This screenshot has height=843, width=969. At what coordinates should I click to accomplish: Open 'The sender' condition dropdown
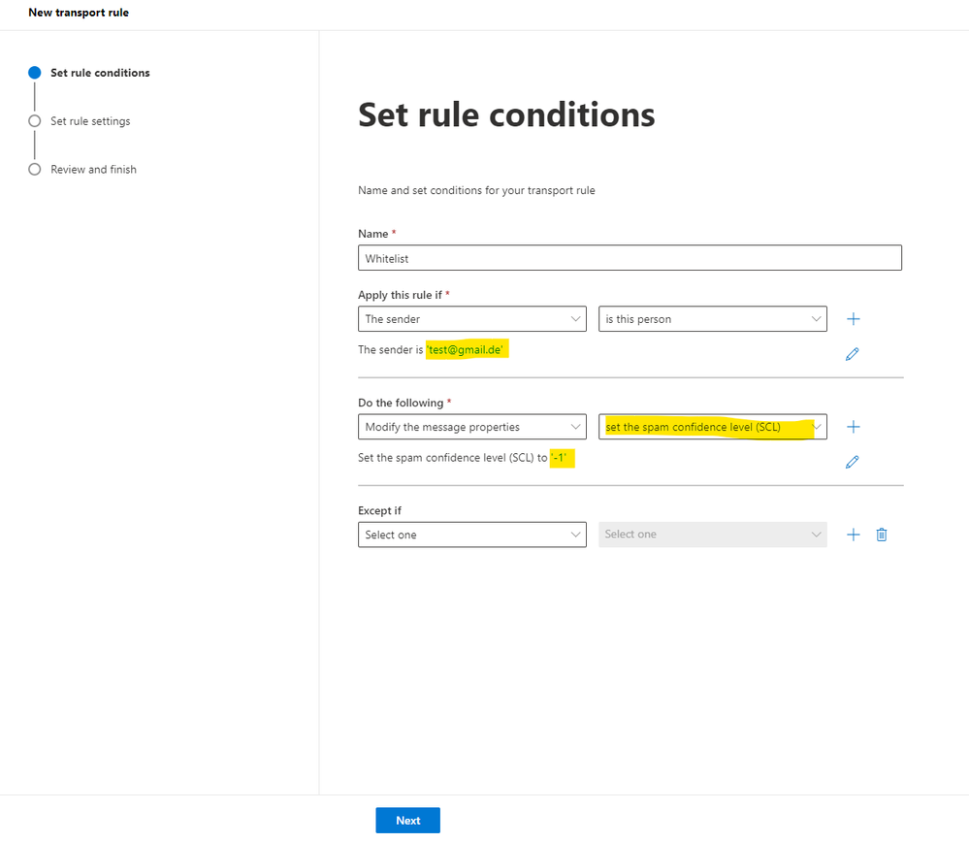(x=471, y=319)
